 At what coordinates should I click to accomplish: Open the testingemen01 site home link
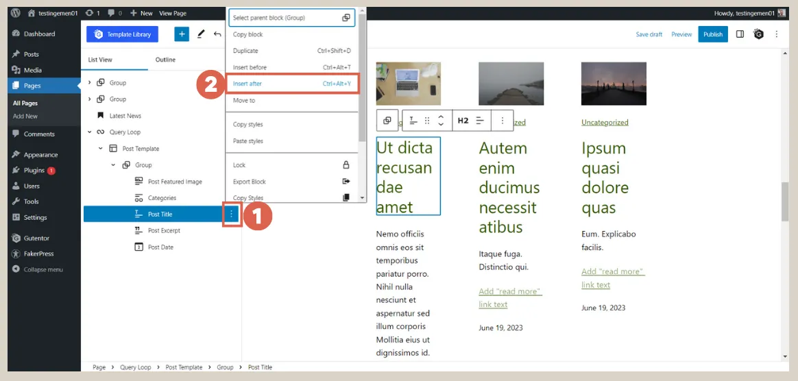pos(51,13)
